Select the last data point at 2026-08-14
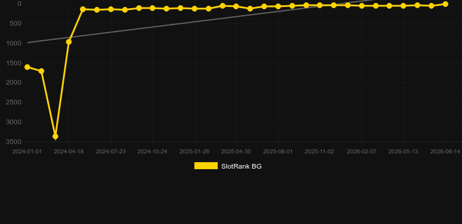This screenshot has width=462, height=224. pos(445,4)
